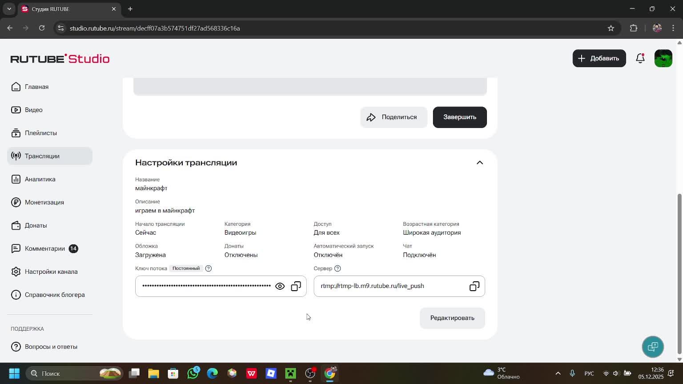Click the RUTUBE Studio logo

(60, 59)
